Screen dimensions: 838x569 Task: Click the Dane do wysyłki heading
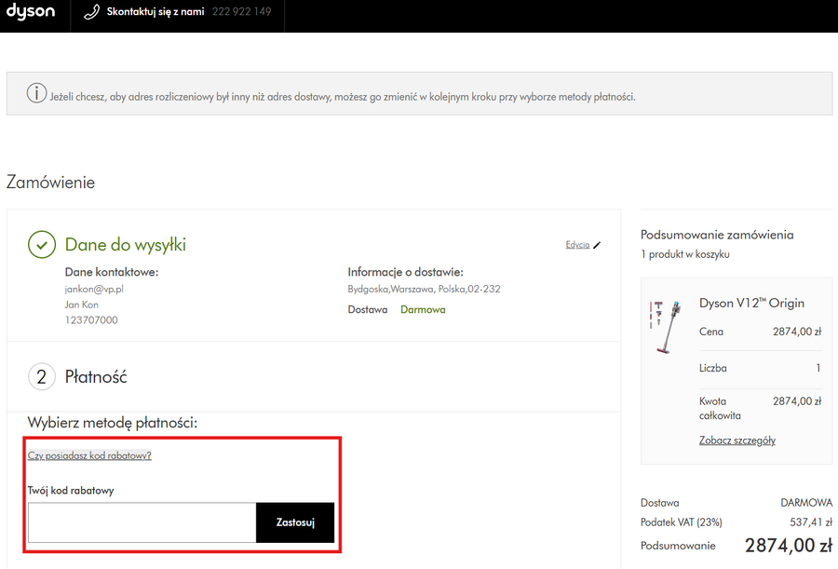[x=125, y=245]
